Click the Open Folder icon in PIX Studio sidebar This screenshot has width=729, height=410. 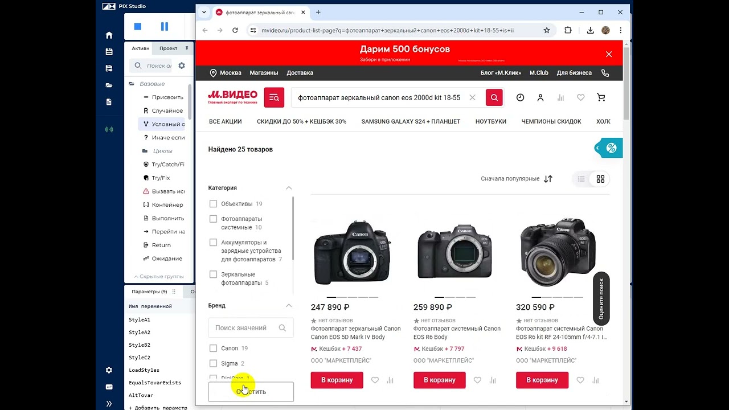coord(109,85)
